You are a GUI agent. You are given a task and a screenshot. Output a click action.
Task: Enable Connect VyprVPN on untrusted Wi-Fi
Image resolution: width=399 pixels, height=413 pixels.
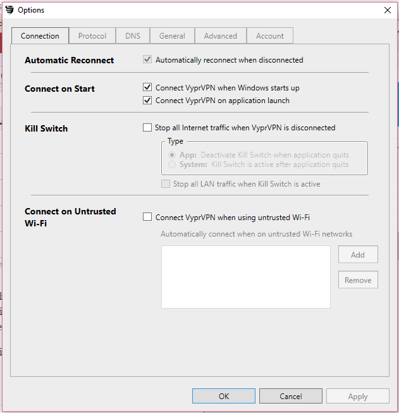click(147, 217)
